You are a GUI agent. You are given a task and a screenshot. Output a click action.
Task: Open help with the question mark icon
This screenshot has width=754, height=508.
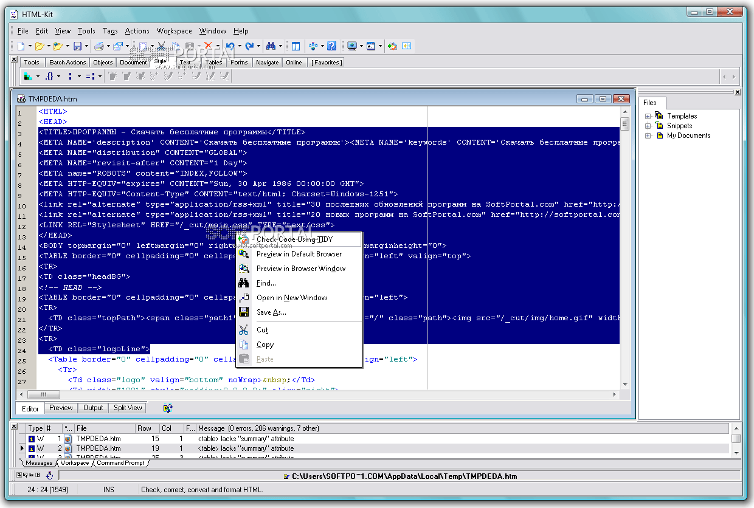click(x=331, y=46)
